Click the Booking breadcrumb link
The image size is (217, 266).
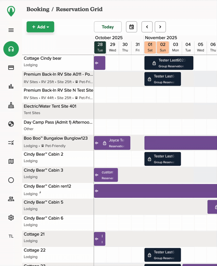[x=38, y=9]
